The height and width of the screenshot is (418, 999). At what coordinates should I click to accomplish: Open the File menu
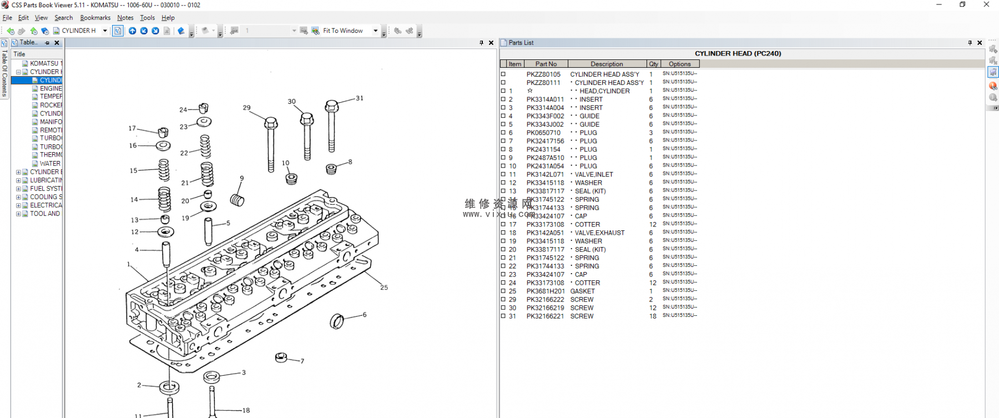point(7,18)
